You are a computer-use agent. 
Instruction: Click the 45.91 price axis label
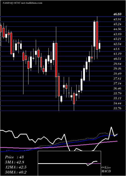coord(117,19)
